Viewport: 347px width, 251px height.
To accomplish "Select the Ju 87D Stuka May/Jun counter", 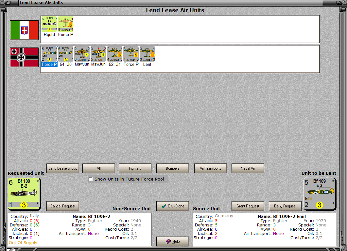I will coord(82,54).
